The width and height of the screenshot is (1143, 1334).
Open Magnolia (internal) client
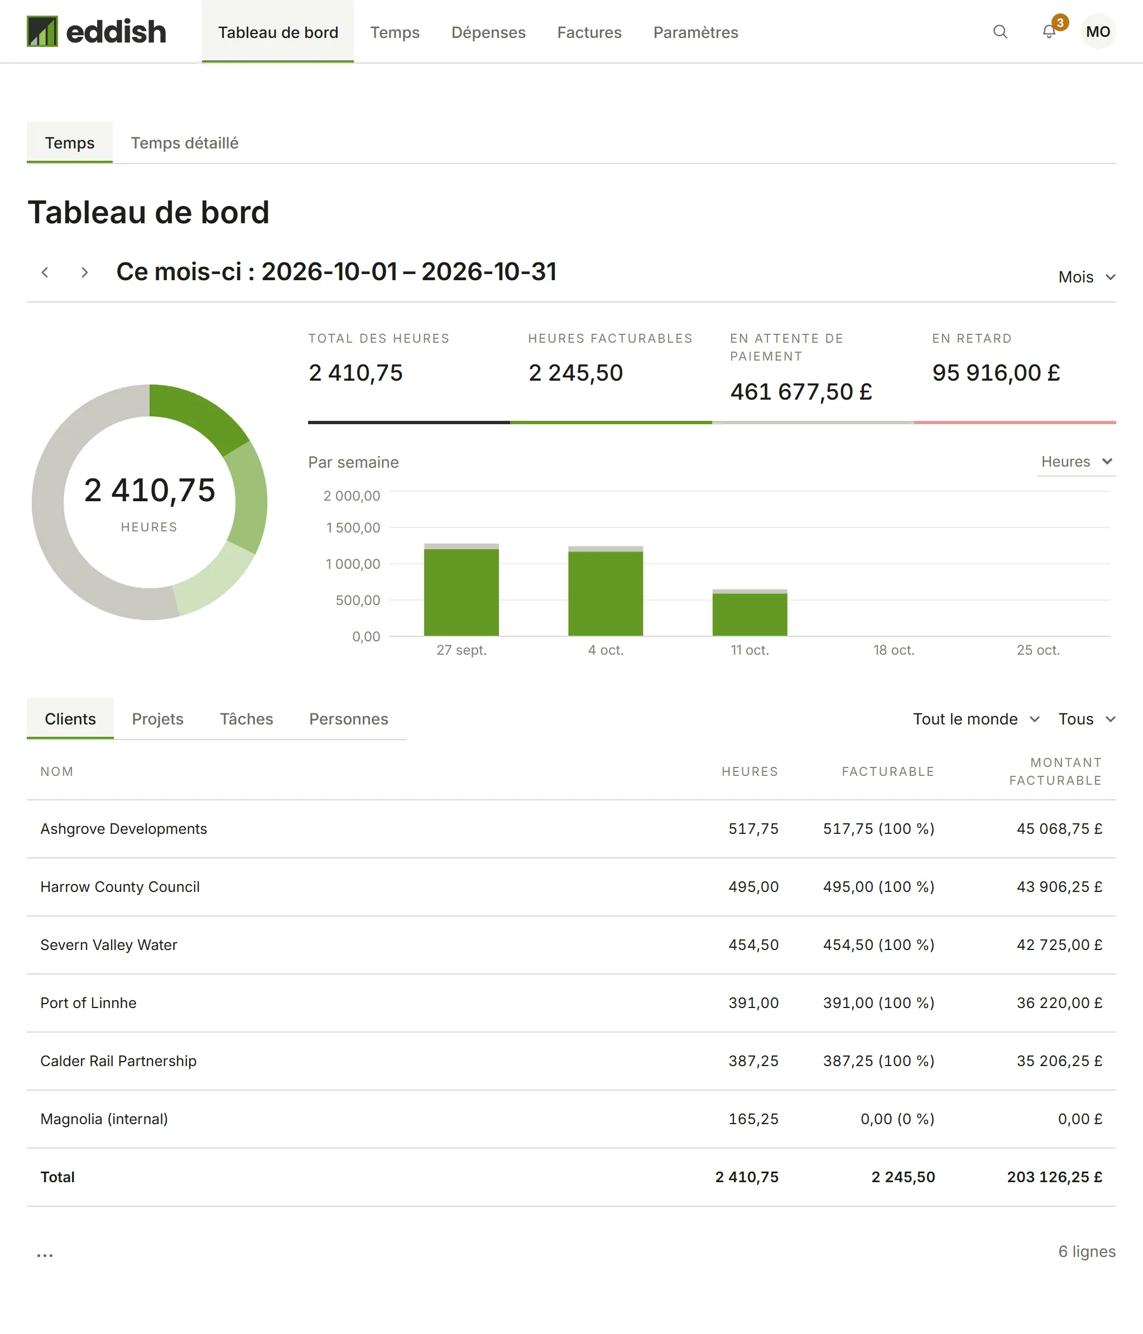point(571,1119)
